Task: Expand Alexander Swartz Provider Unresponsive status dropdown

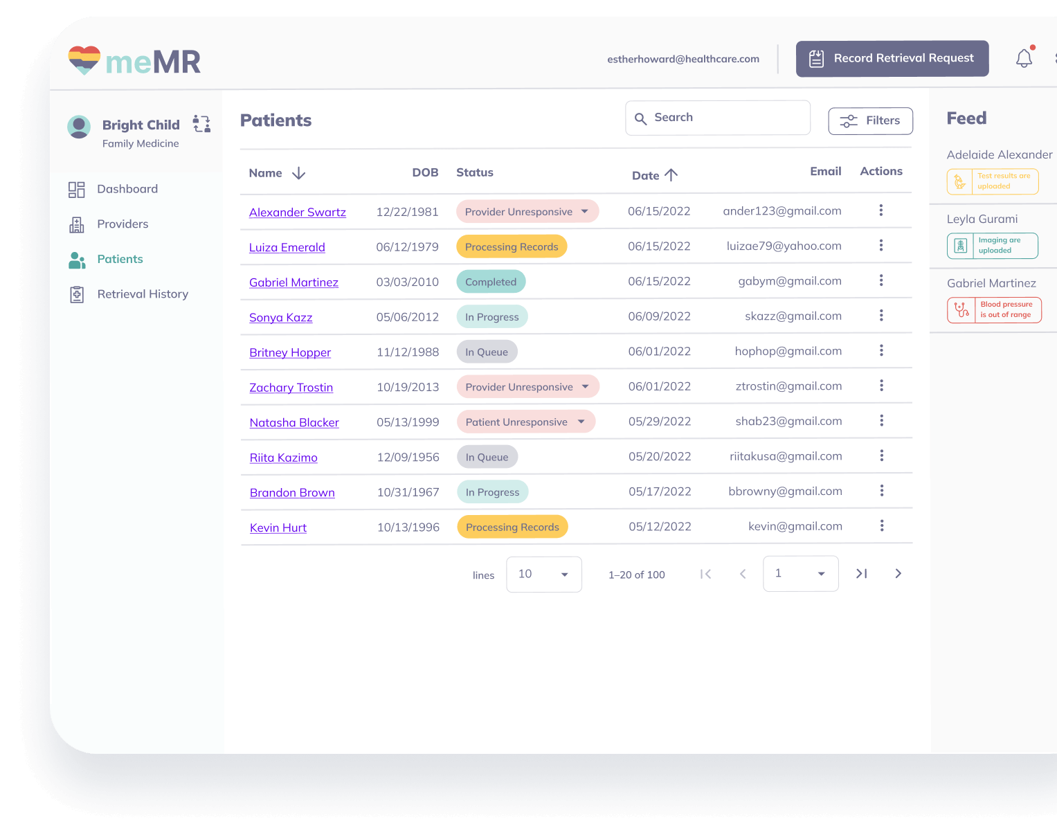Action: click(585, 212)
